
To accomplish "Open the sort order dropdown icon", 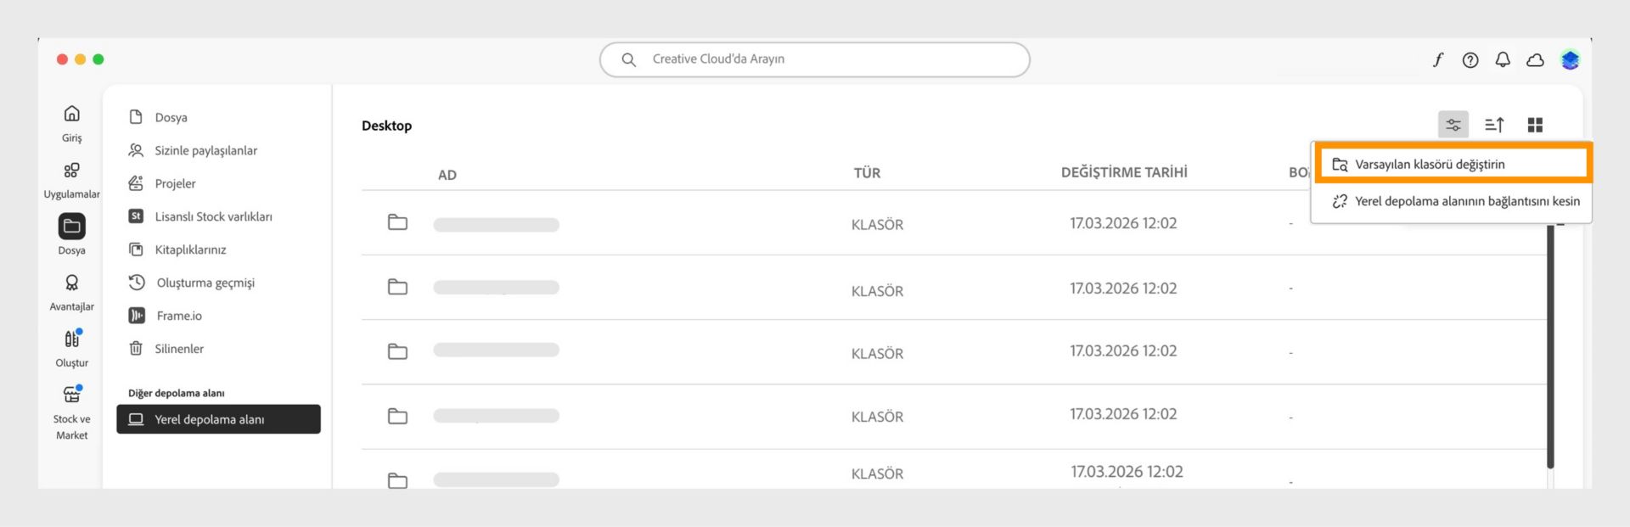I will tap(1494, 125).
